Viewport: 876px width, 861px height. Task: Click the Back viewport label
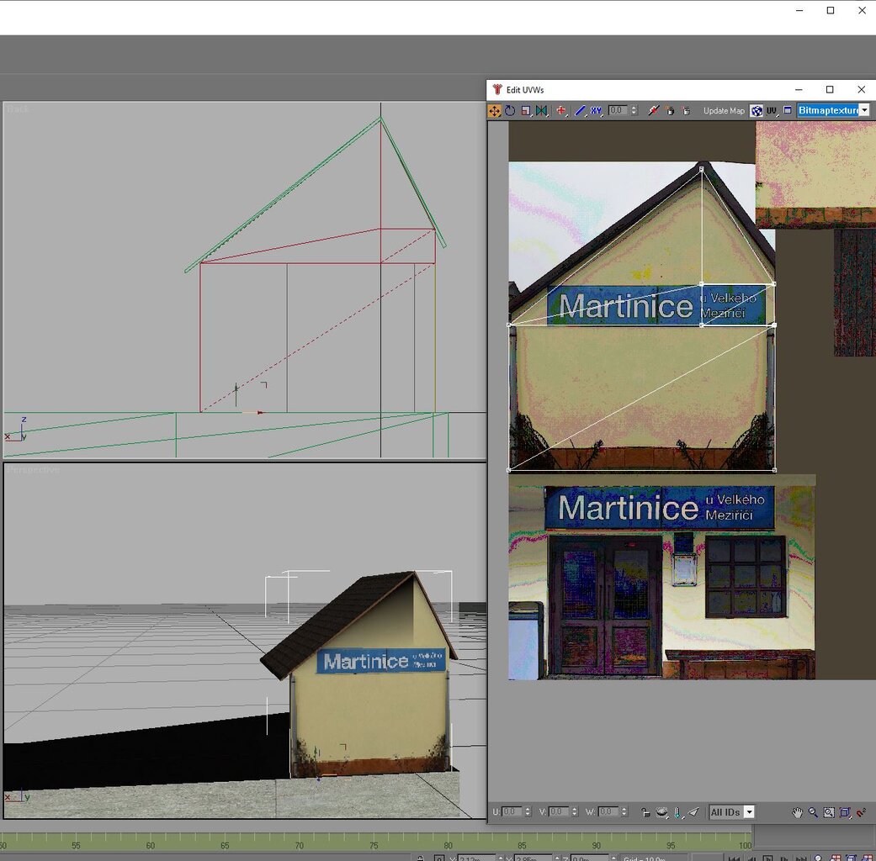[19, 109]
